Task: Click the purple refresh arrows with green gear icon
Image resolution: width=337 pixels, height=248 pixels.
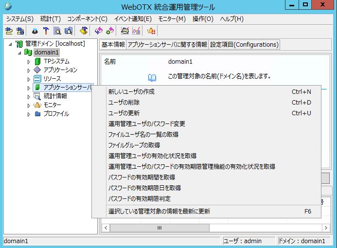Action: click(109, 31)
